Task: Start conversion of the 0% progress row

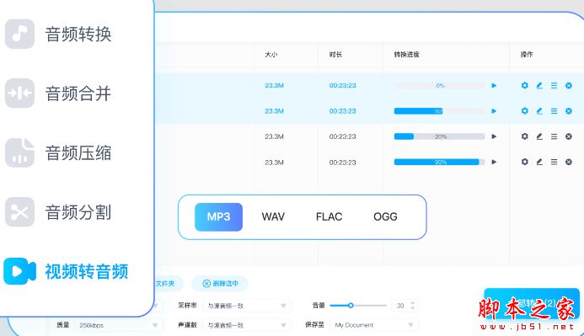Action: [494, 86]
